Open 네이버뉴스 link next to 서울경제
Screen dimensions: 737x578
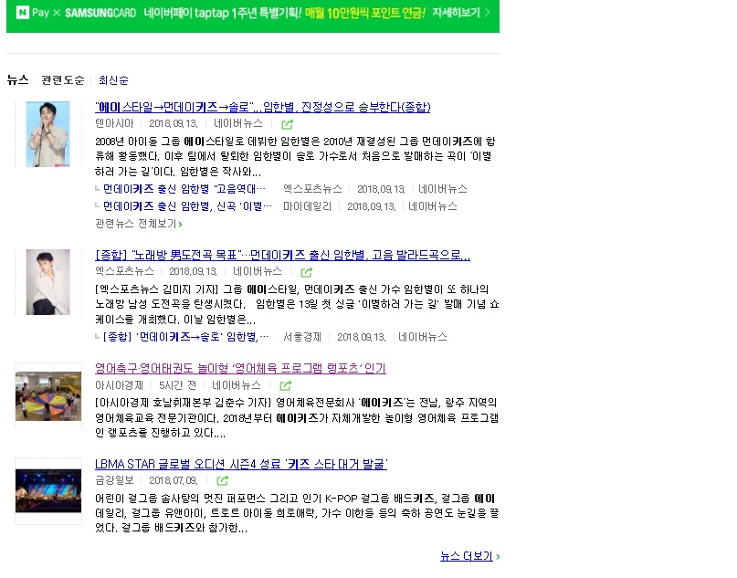[x=423, y=337]
